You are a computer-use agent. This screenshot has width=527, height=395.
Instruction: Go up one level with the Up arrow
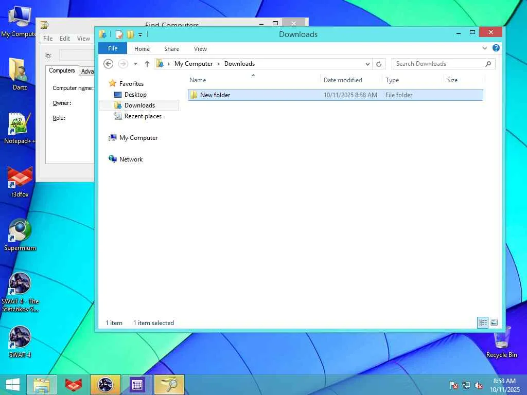[147, 64]
